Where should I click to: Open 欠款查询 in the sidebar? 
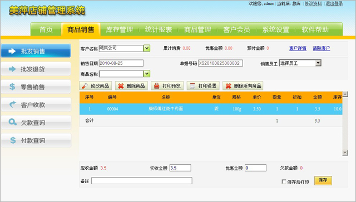pyautogui.click(x=36, y=122)
